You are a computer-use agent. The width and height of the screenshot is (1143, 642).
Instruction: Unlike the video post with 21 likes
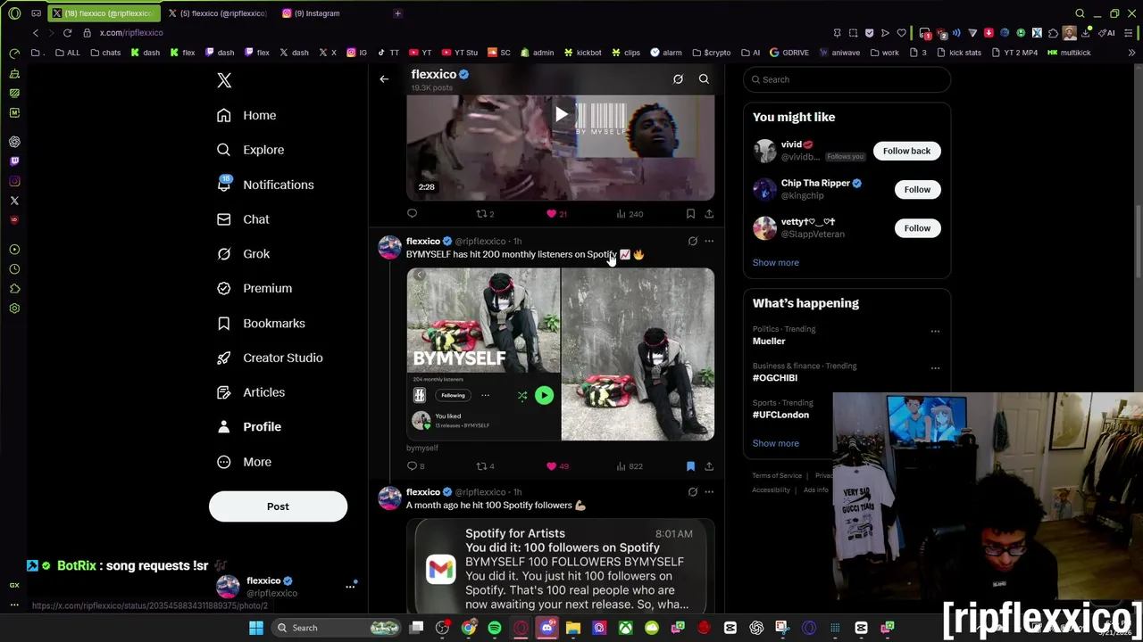(x=556, y=214)
